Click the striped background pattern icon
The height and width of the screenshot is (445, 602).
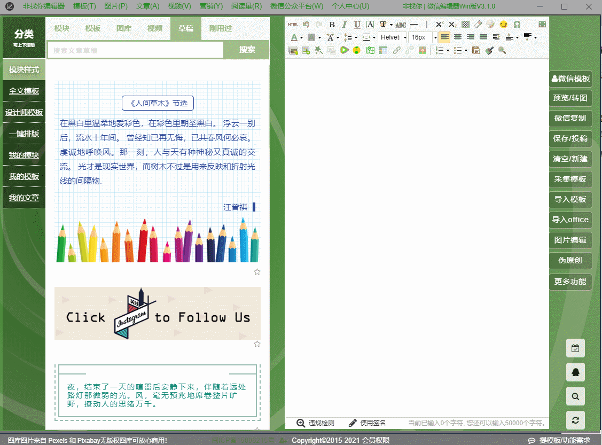coord(466,25)
